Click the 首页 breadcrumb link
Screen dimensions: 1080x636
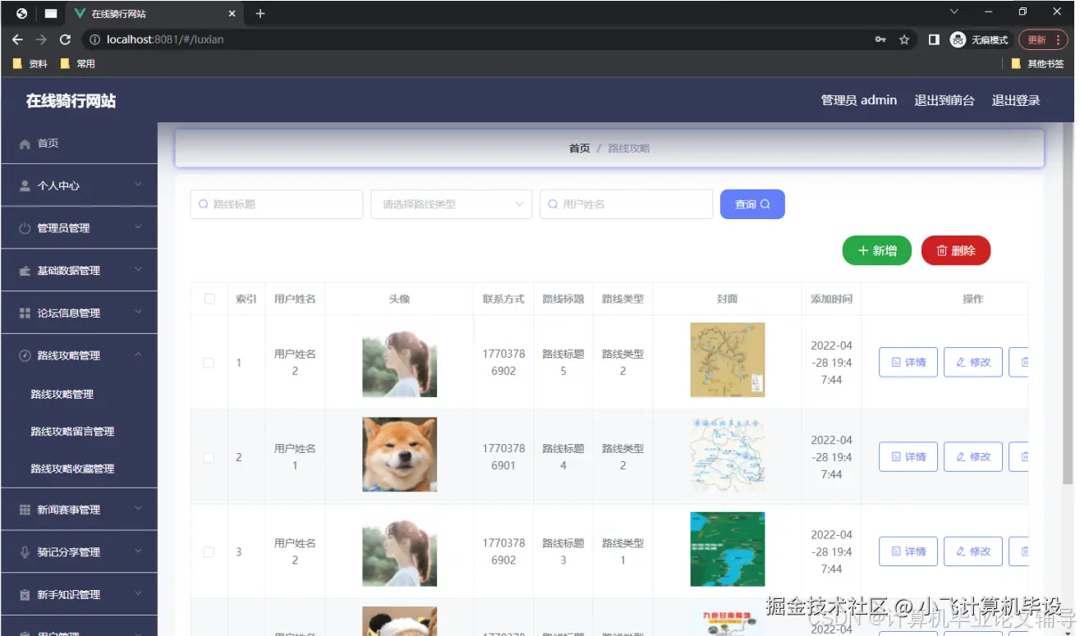tap(580, 149)
